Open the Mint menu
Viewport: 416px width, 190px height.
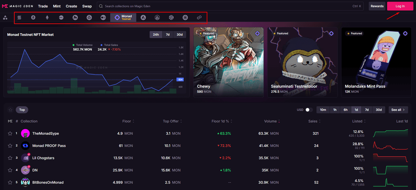pyautogui.click(x=57, y=6)
